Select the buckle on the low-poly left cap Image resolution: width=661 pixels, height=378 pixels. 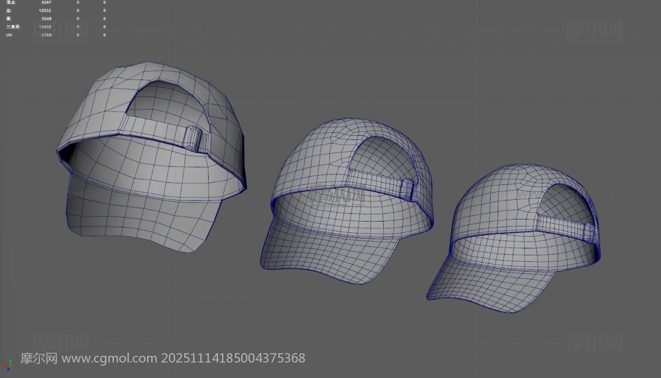193,138
